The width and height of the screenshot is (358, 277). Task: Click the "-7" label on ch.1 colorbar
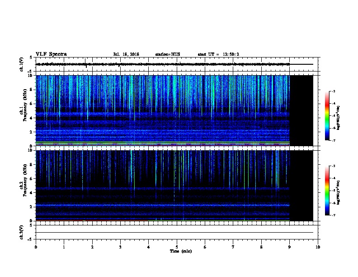tap(334, 140)
